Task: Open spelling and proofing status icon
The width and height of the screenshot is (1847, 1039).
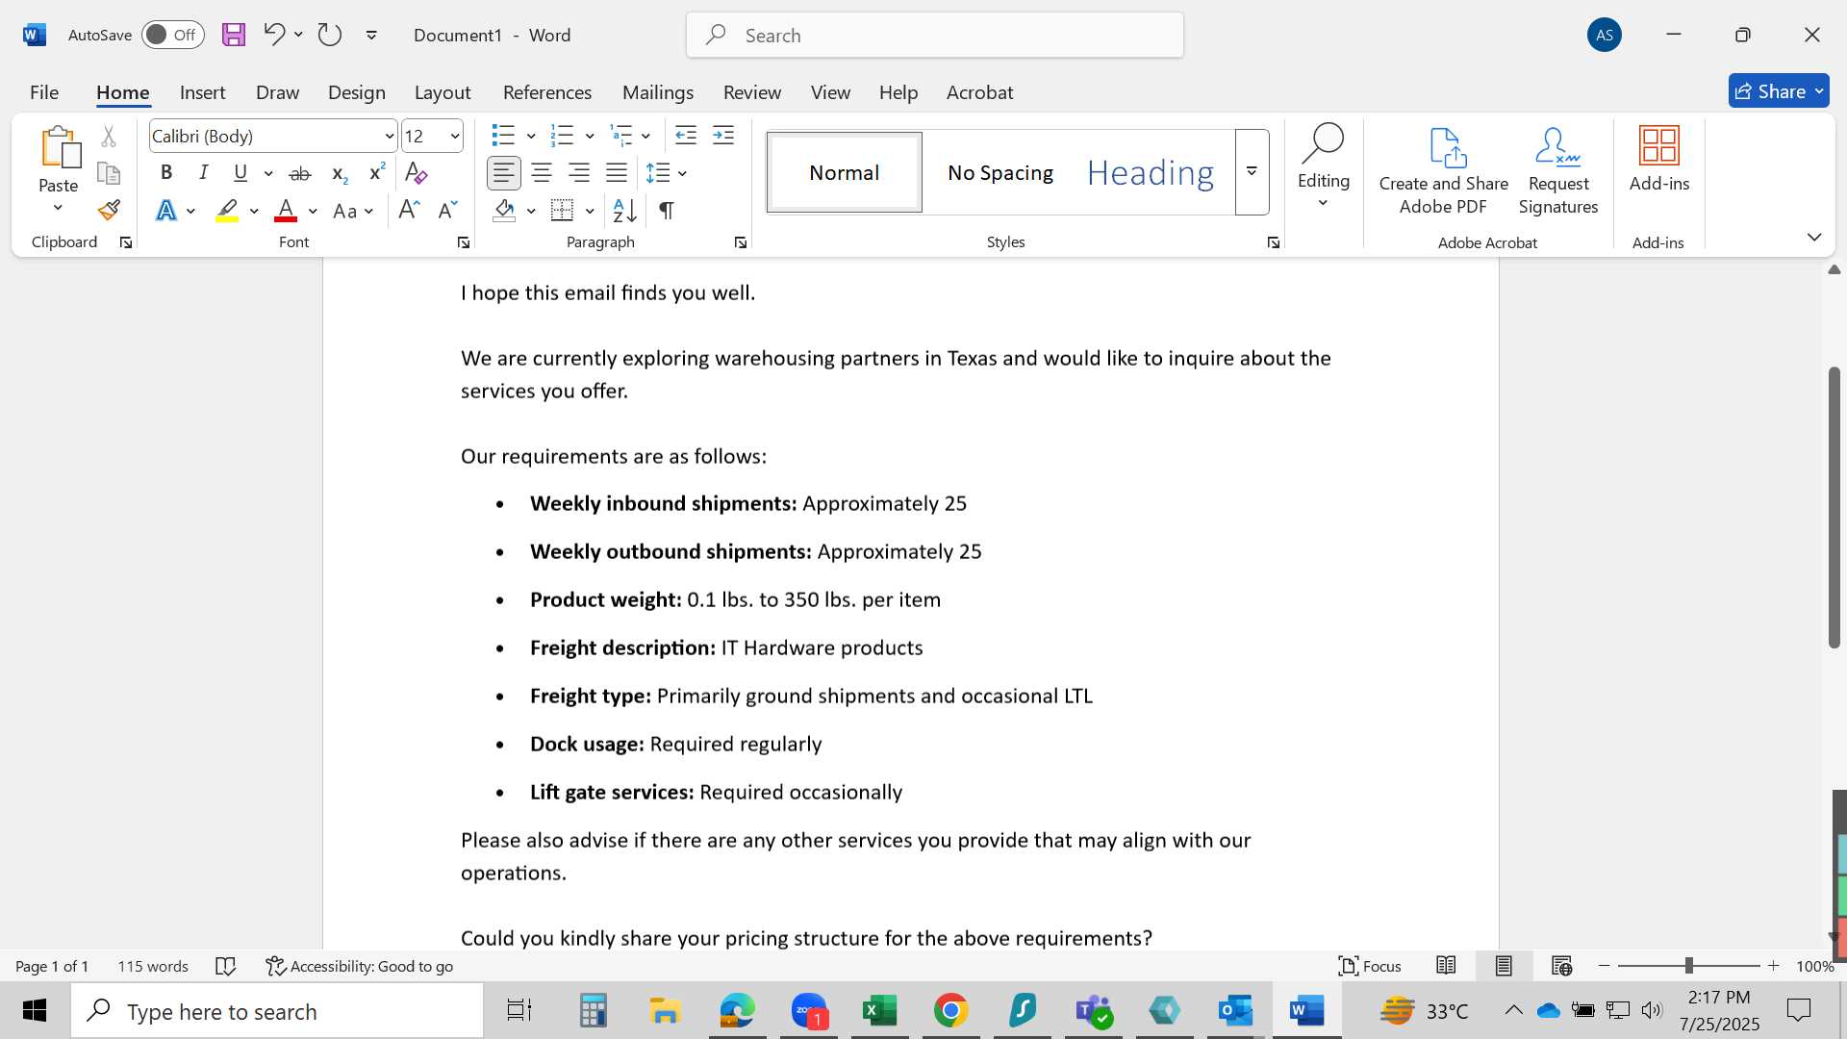Action: pos(226,966)
